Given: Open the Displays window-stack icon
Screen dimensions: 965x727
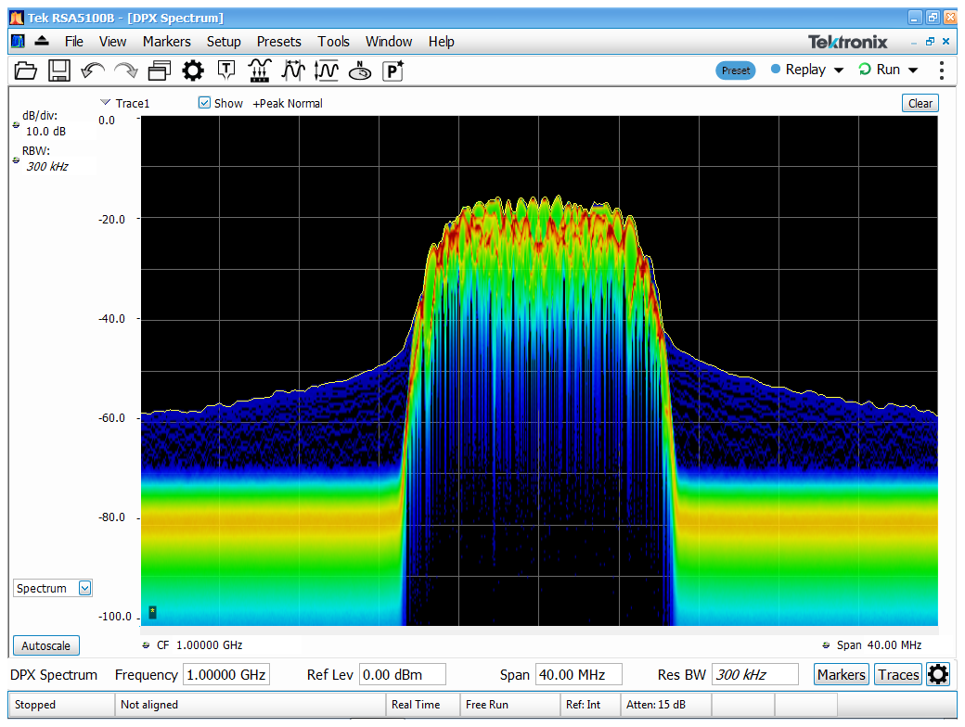Looking at the screenshot, I should [x=160, y=70].
